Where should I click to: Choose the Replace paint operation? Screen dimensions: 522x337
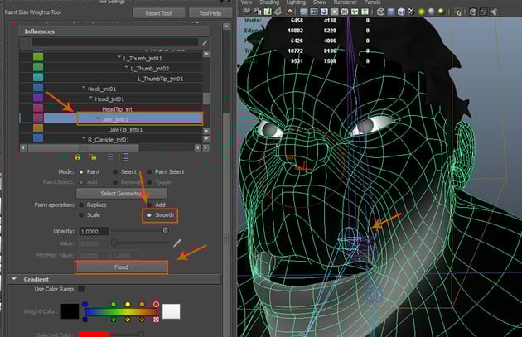point(80,203)
